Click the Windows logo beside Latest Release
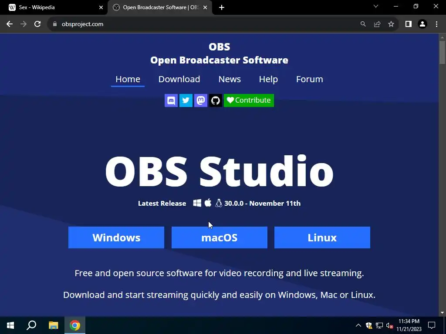This screenshot has height=334, width=446. pyautogui.click(x=197, y=203)
